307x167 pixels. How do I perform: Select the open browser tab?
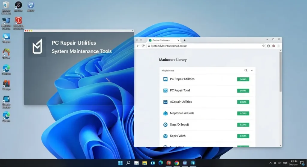click(x=164, y=40)
